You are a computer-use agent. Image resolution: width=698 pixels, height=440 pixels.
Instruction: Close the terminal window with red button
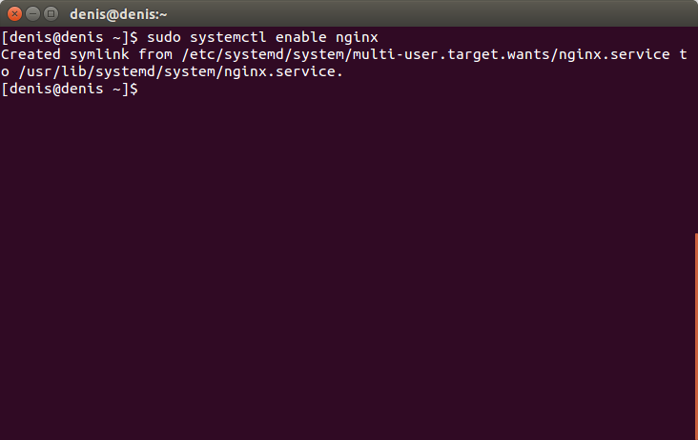tap(14, 14)
